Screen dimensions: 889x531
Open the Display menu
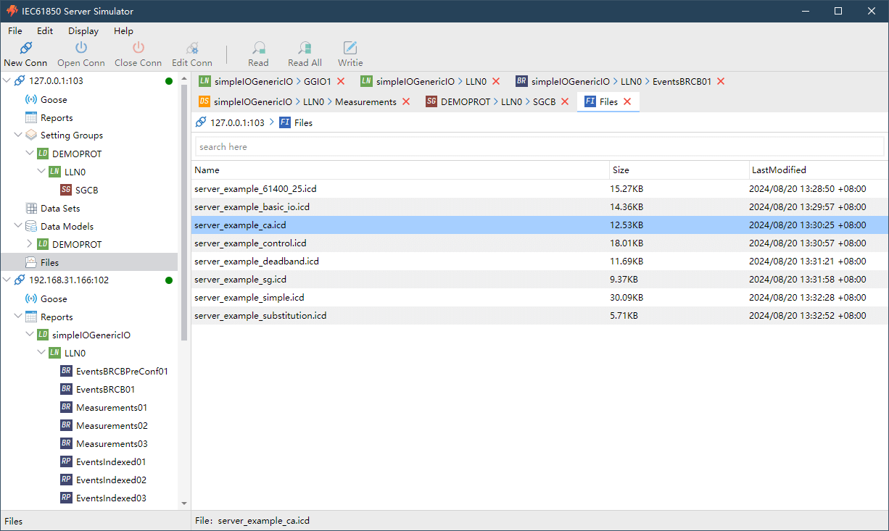pyautogui.click(x=83, y=31)
